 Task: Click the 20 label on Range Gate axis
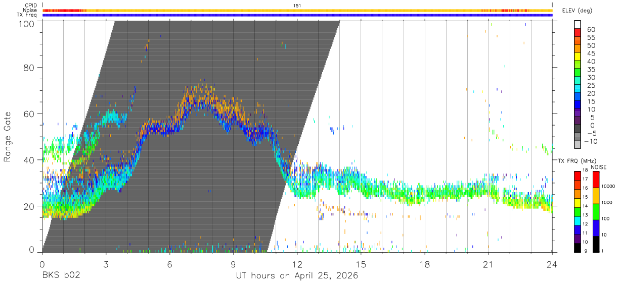(x=29, y=205)
